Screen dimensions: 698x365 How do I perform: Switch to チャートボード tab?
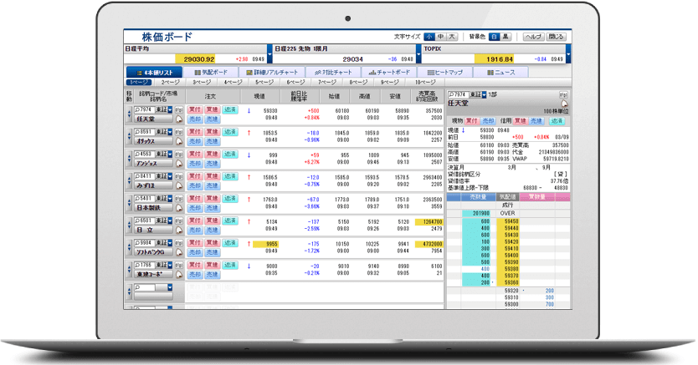tap(389, 73)
